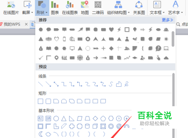Select the cross outline basic shape
Viewport: 188px width, 138px height.
tap(72, 126)
